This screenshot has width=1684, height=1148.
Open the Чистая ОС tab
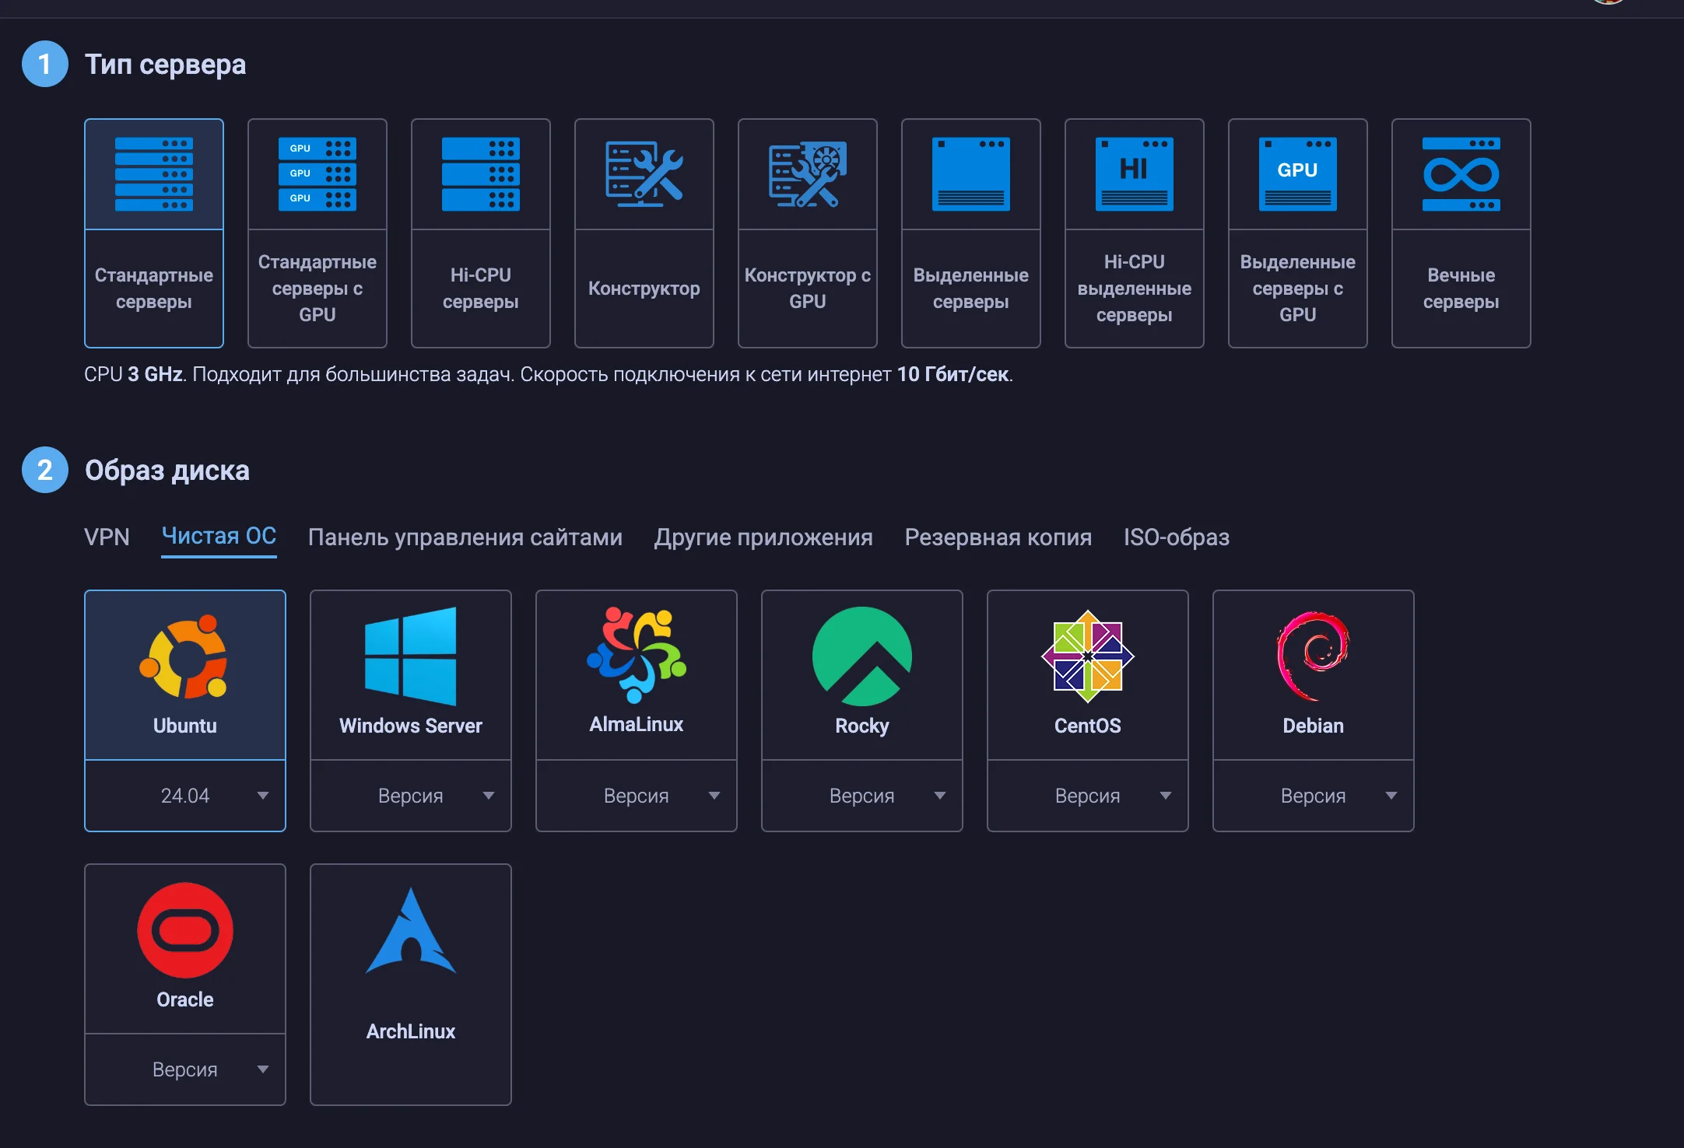pos(219,536)
